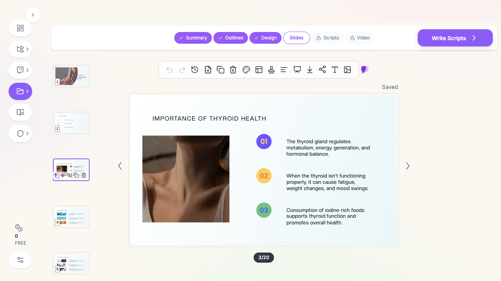Move slide 3 down with arrow
501x281 pixels.
[x=63, y=175]
